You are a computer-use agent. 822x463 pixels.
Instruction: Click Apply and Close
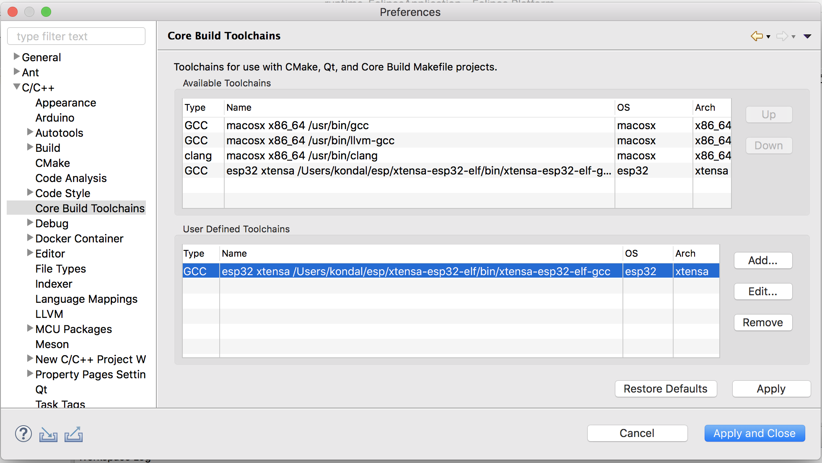pyautogui.click(x=754, y=433)
